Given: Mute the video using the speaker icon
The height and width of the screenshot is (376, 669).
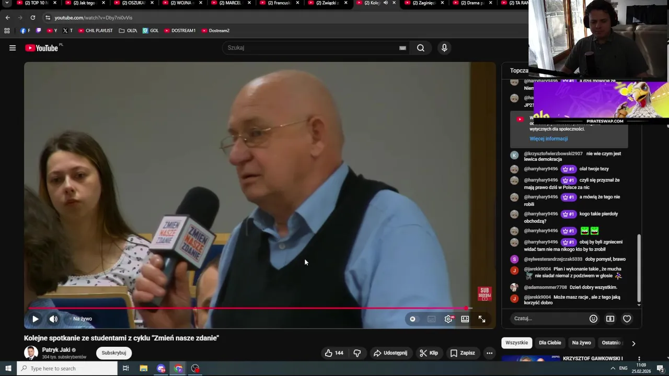Looking at the screenshot, I should click(53, 319).
